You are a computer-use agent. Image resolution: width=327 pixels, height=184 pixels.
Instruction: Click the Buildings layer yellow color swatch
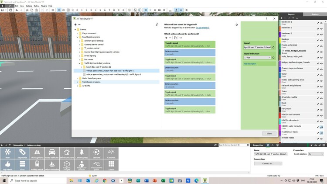pos(280,40)
